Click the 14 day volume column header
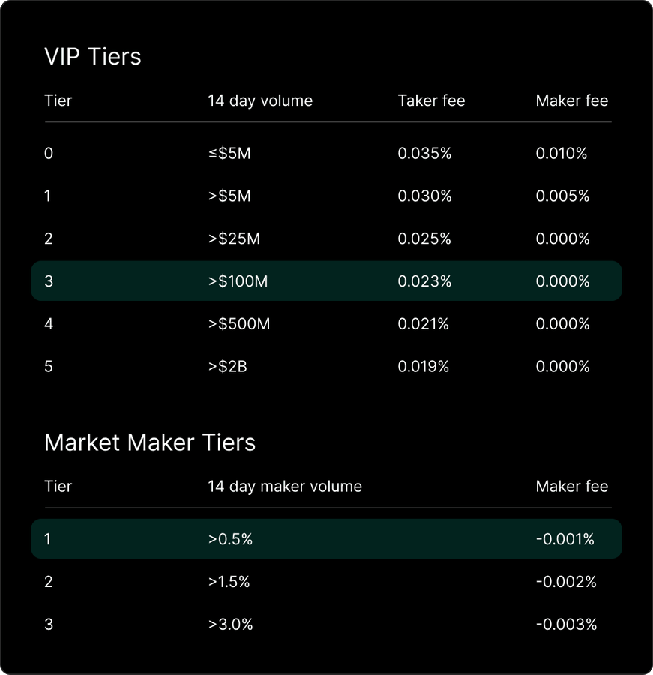This screenshot has width=653, height=675. click(260, 100)
